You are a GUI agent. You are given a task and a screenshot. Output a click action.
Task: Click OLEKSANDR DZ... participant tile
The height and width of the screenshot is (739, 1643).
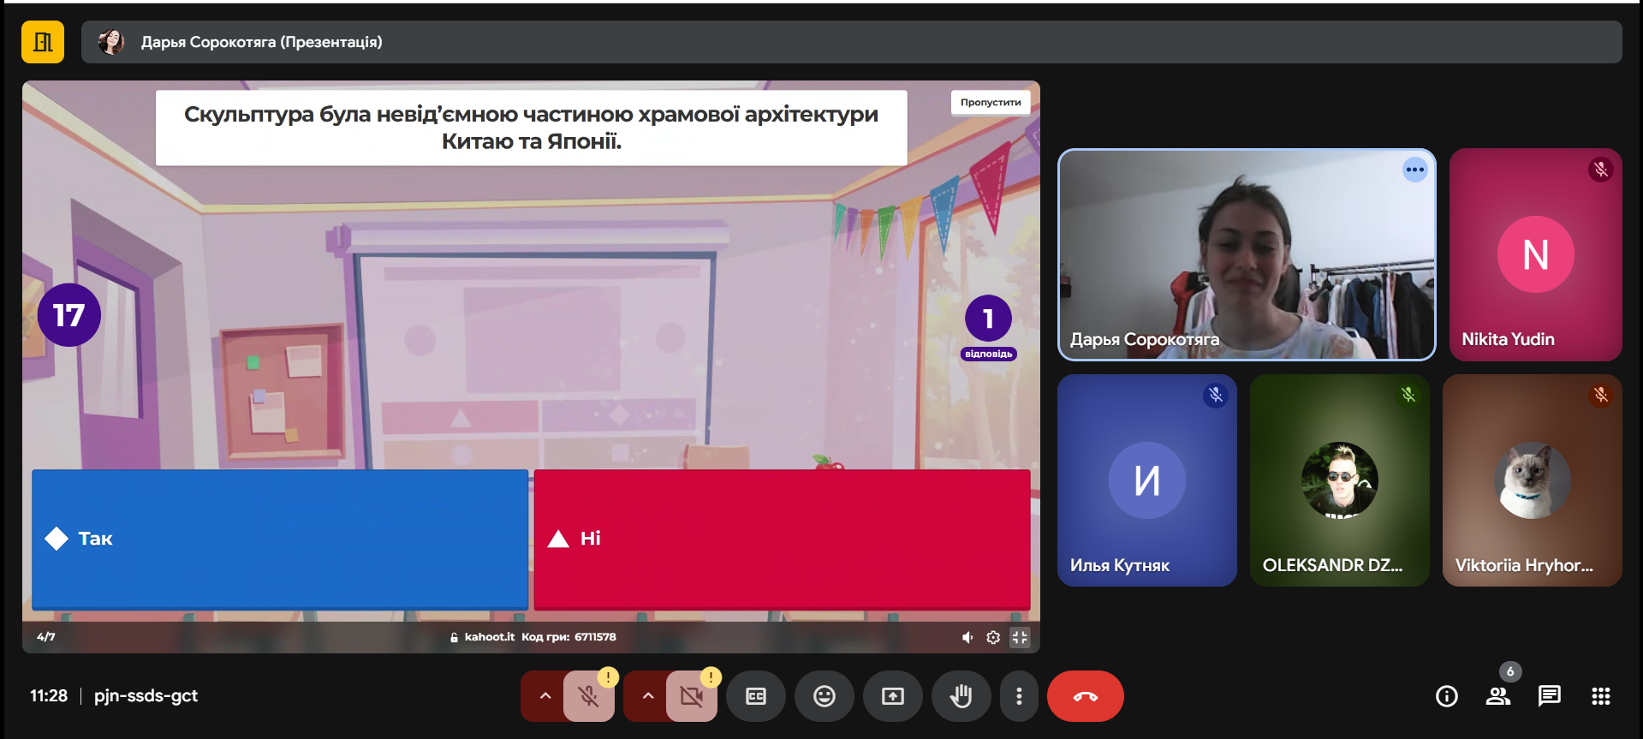tap(1340, 480)
